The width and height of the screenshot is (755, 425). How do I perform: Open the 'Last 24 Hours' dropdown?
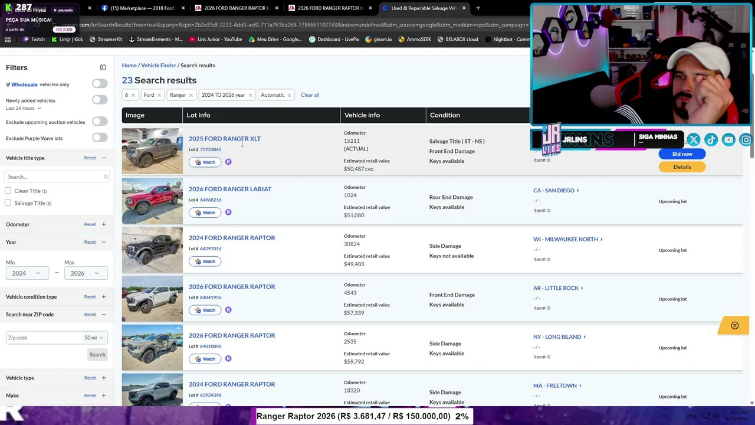click(x=24, y=109)
